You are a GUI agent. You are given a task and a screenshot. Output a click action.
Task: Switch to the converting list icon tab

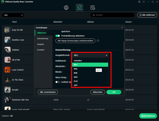pyautogui.click(x=79, y=8)
